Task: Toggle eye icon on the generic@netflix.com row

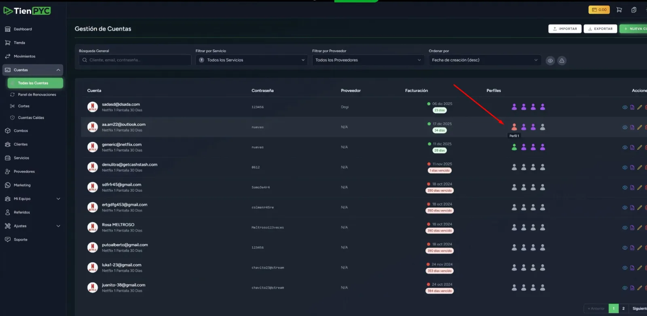Action: pos(625,147)
